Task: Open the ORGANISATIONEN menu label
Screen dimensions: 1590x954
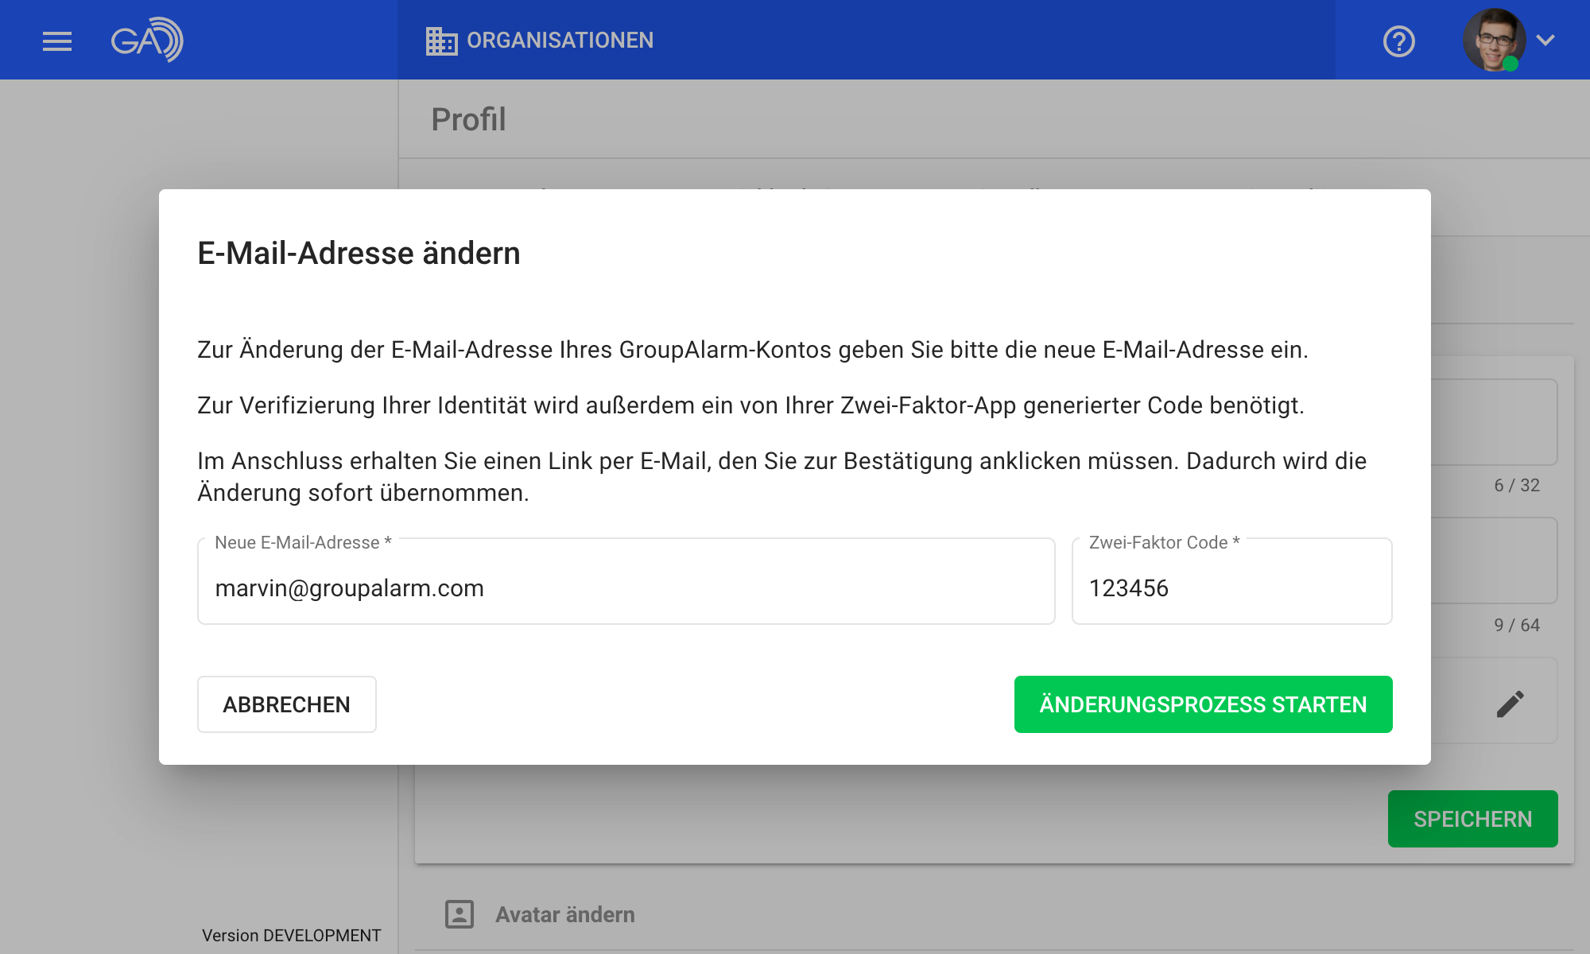Action: [x=560, y=41]
